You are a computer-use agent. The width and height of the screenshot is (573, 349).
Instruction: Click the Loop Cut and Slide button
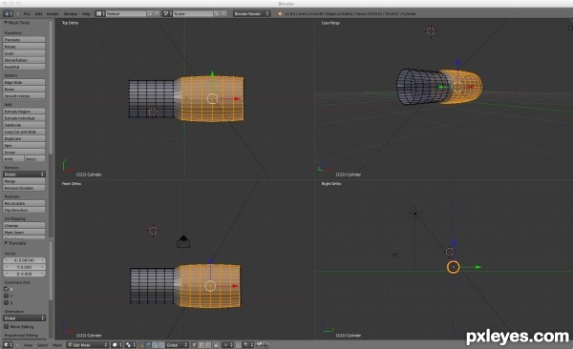(24, 132)
